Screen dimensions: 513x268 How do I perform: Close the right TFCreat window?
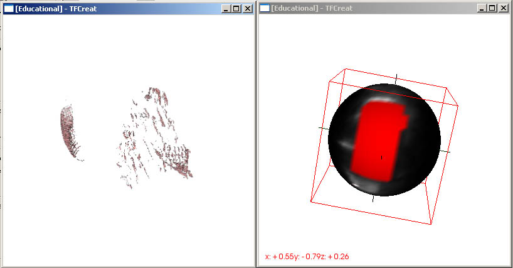coord(503,8)
